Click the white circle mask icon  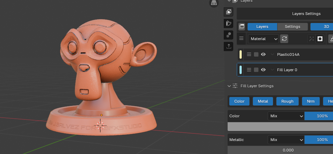point(320,39)
